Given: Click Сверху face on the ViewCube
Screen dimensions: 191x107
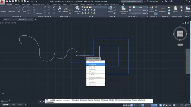Looking at the screenshot, I should tap(180, 33).
